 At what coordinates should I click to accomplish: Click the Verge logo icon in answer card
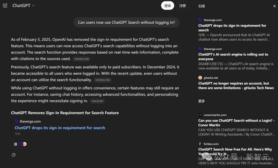click(16, 121)
